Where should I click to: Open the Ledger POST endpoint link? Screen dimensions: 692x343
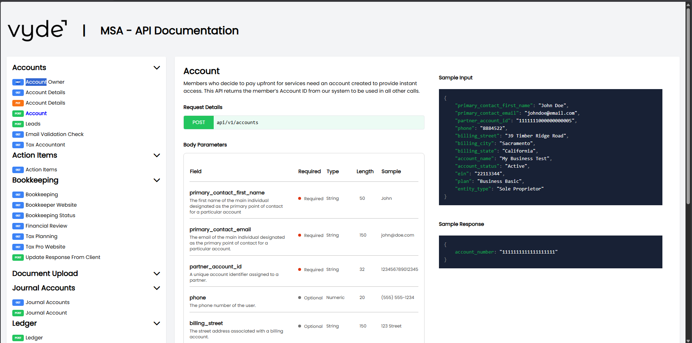pos(34,338)
